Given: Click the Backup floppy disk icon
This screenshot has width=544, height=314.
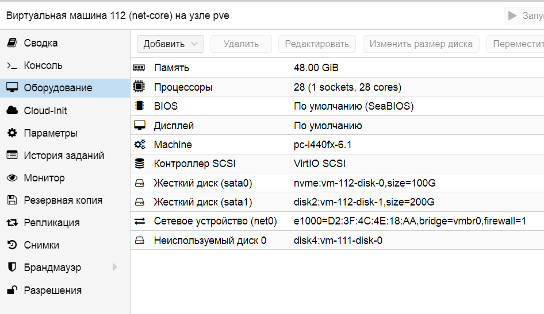Looking at the screenshot, I should click(x=12, y=200).
